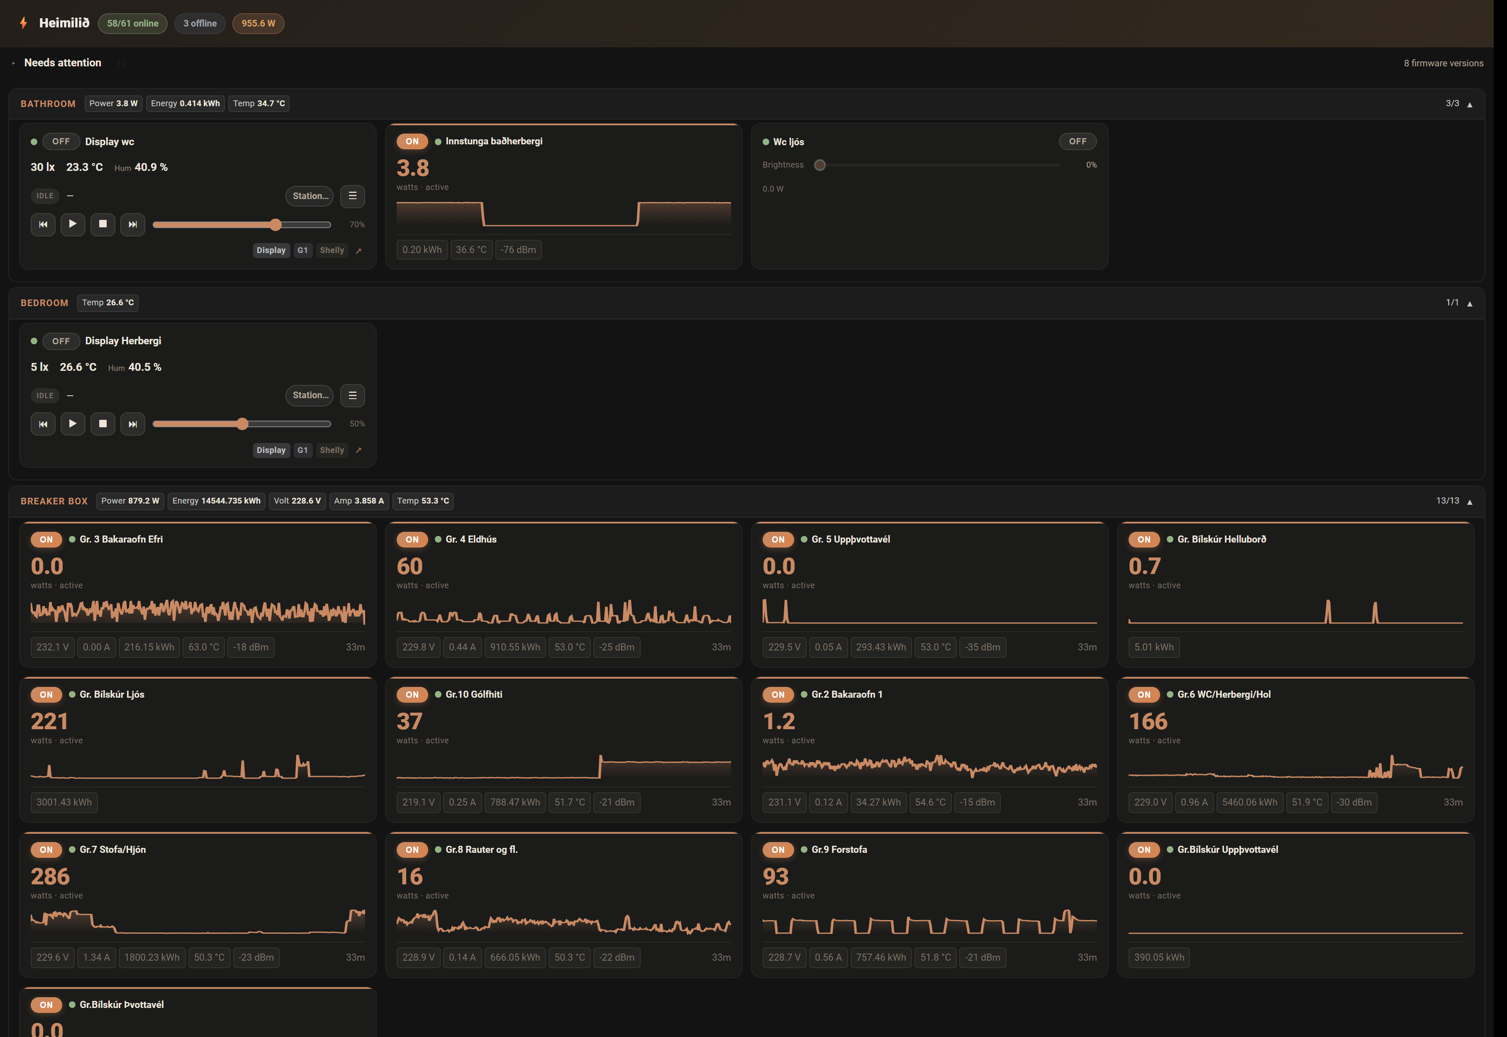Image resolution: width=1507 pixels, height=1037 pixels.
Task: Turn off Innstunga baðherbergi plug
Action: 412,141
